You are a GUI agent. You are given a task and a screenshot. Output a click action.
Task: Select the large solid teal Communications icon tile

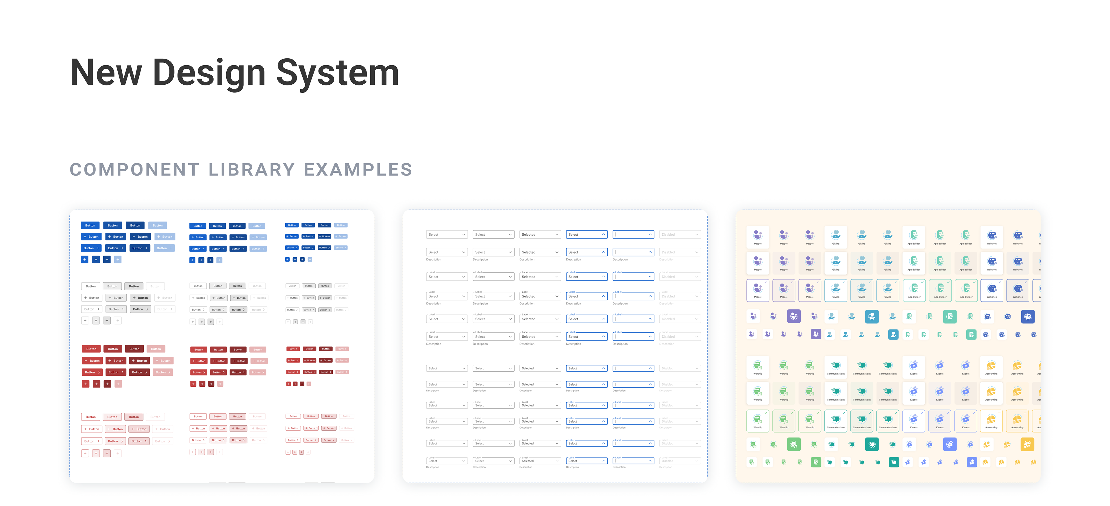872,444
